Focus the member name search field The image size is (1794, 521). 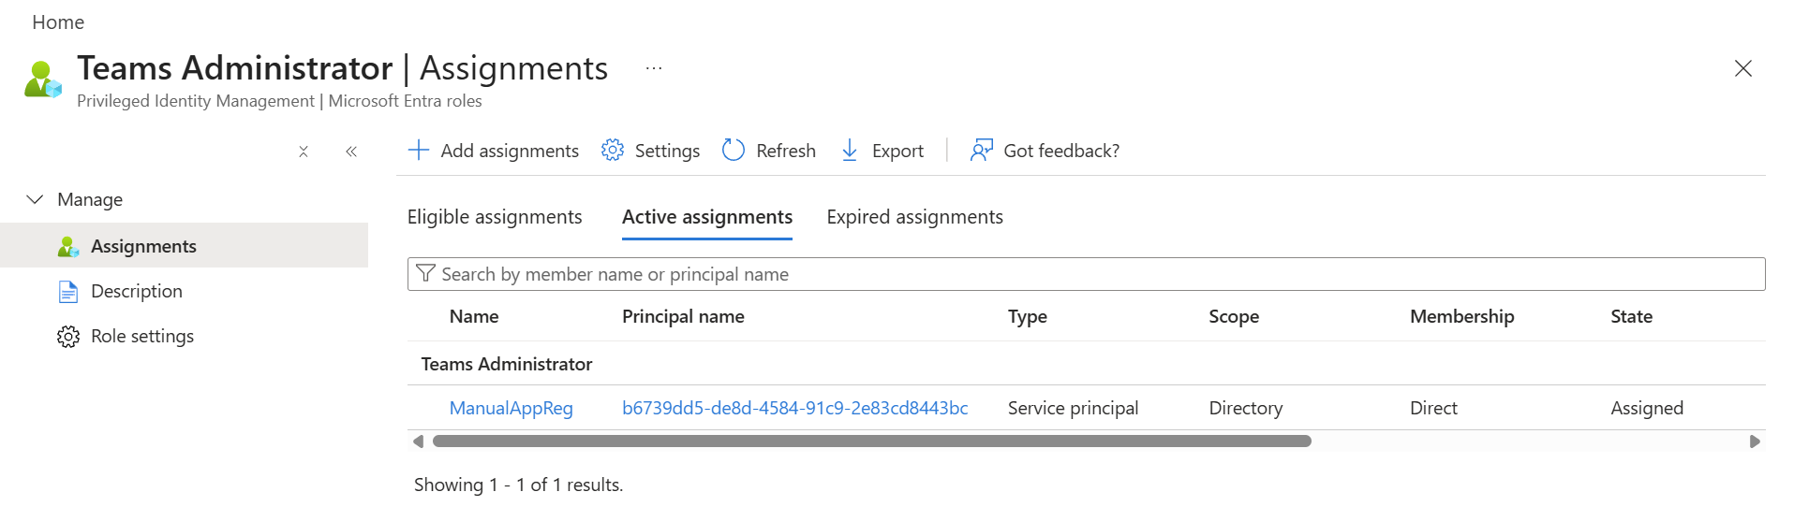point(1087,274)
